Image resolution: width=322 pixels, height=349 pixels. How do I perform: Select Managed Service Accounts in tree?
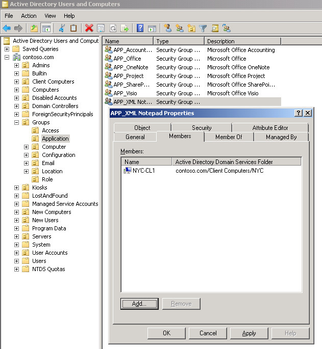coord(65,204)
